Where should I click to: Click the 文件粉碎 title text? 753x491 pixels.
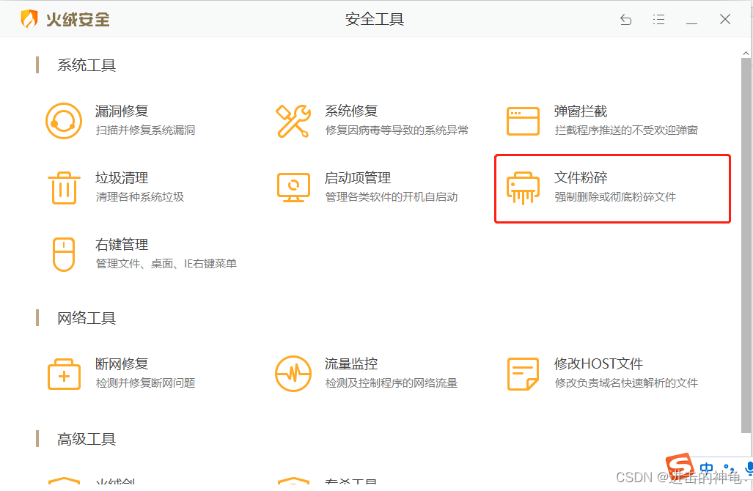coord(581,178)
